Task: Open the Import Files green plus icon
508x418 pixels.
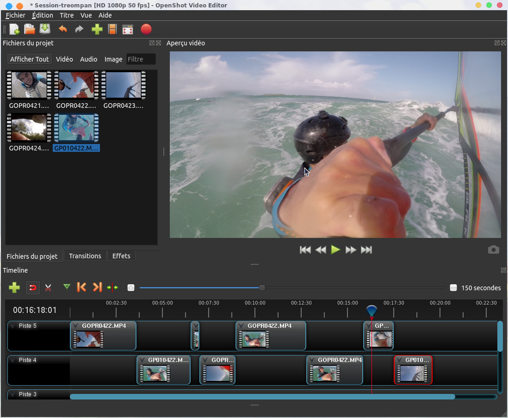Action: click(x=97, y=30)
